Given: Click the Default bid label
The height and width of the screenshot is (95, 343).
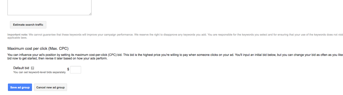Looking at the screenshot, I should [x=21, y=68].
